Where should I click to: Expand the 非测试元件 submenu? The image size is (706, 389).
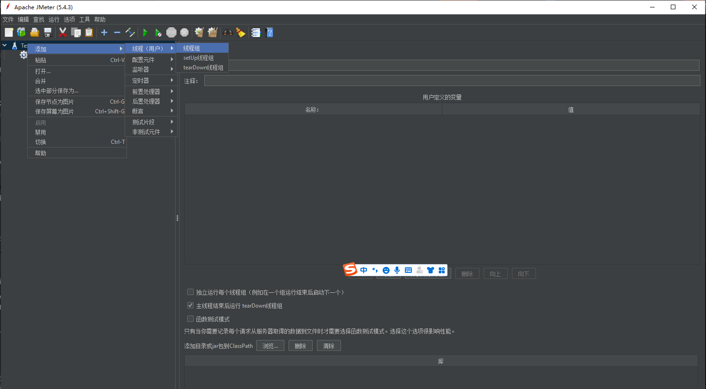tap(151, 132)
